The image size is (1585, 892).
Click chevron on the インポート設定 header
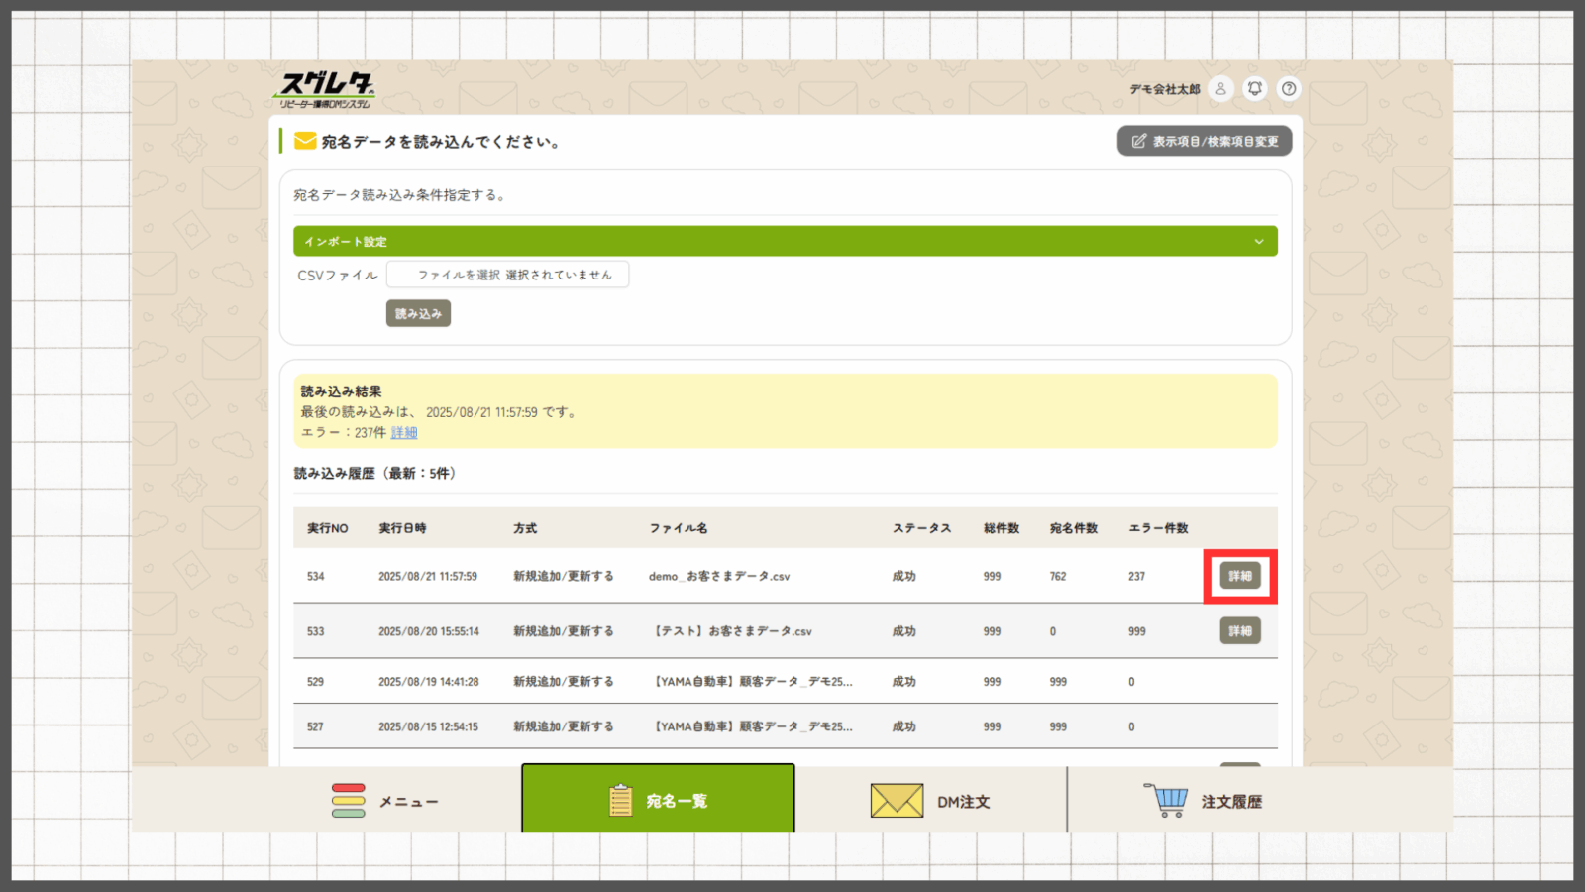point(1259,242)
